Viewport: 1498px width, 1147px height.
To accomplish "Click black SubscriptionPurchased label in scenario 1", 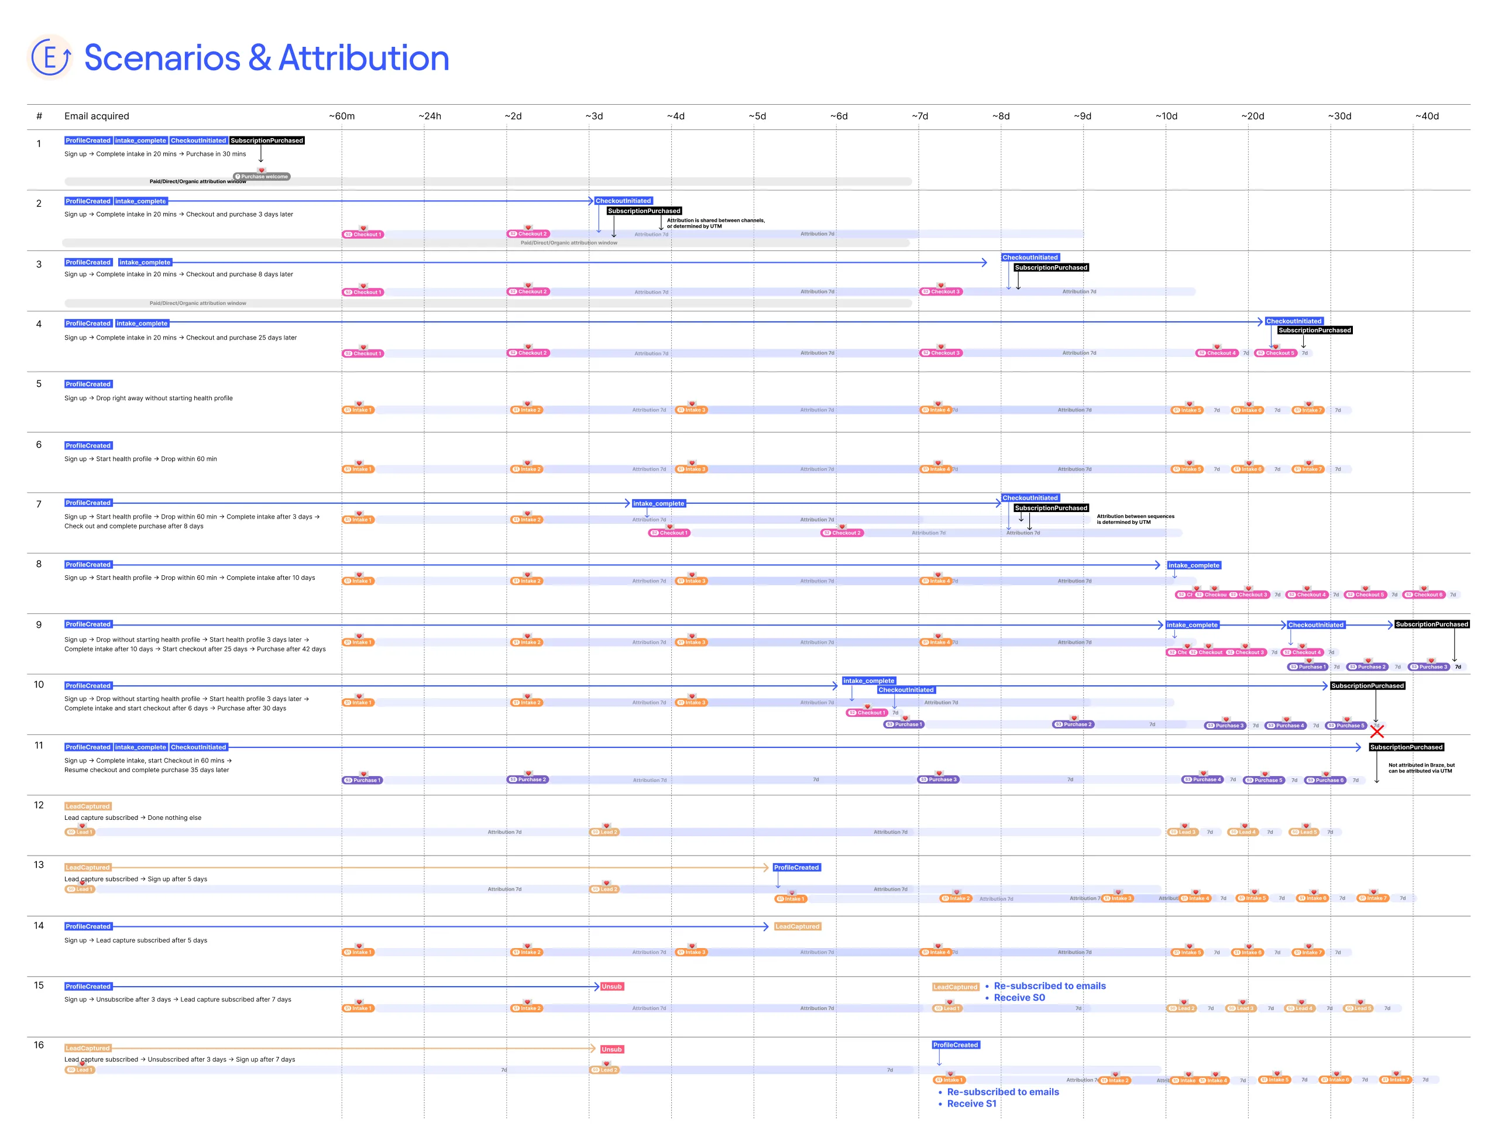I will (x=266, y=140).
